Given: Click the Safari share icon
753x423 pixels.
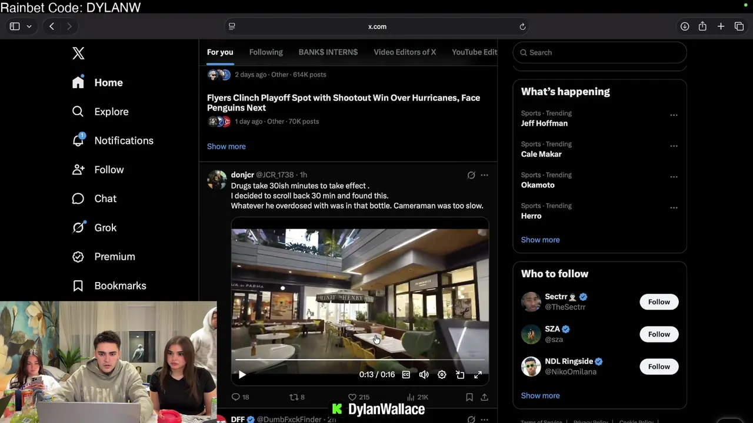Looking at the screenshot, I should point(702,26).
